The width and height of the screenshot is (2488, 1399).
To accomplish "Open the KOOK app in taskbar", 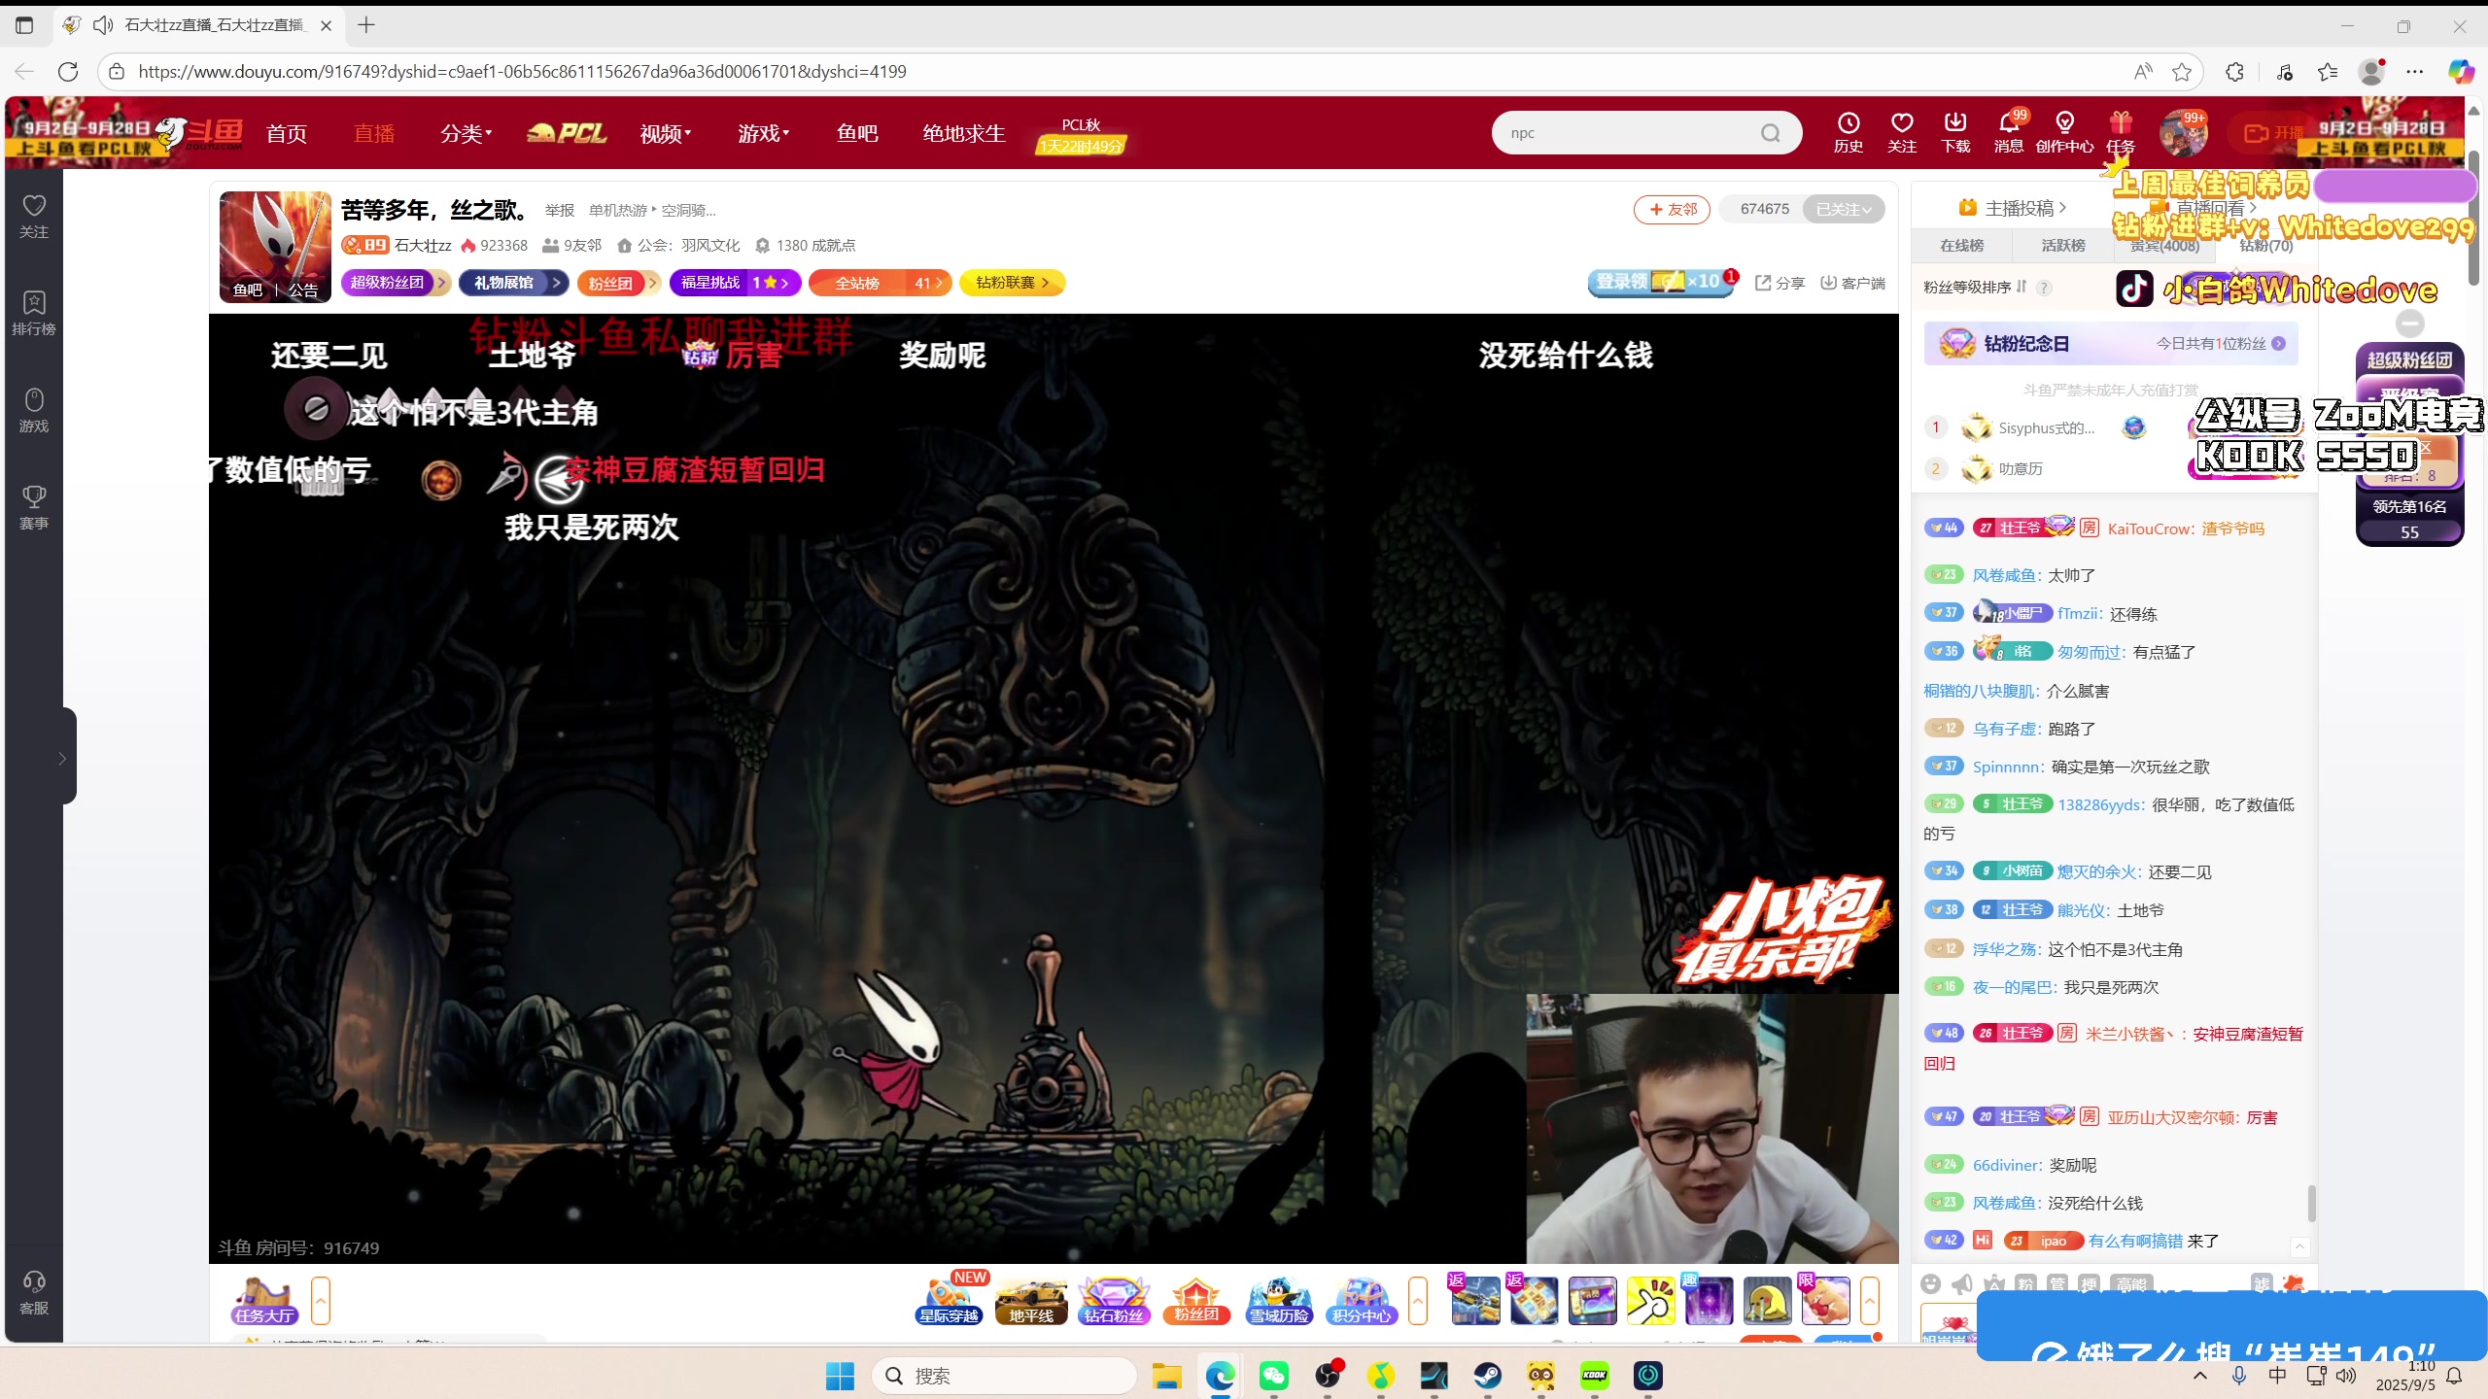I will click(1594, 1376).
